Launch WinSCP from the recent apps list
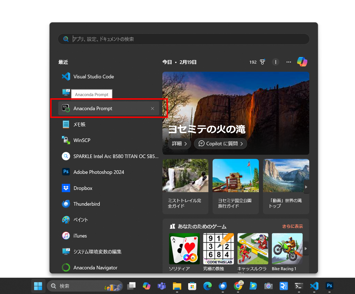The image size is (355, 294). coord(82,140)
